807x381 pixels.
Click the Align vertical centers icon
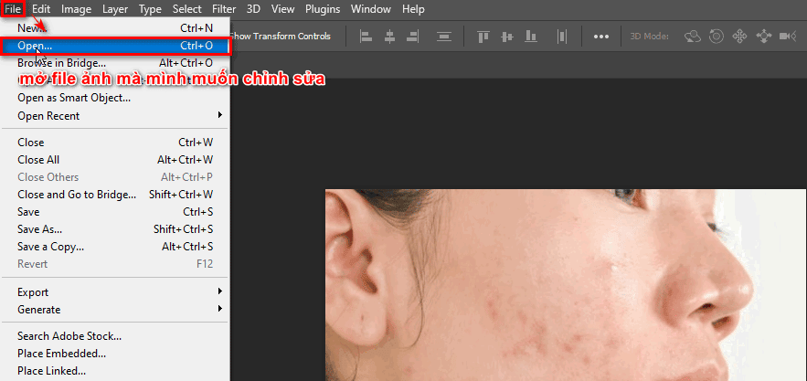[x=507, y=37]
